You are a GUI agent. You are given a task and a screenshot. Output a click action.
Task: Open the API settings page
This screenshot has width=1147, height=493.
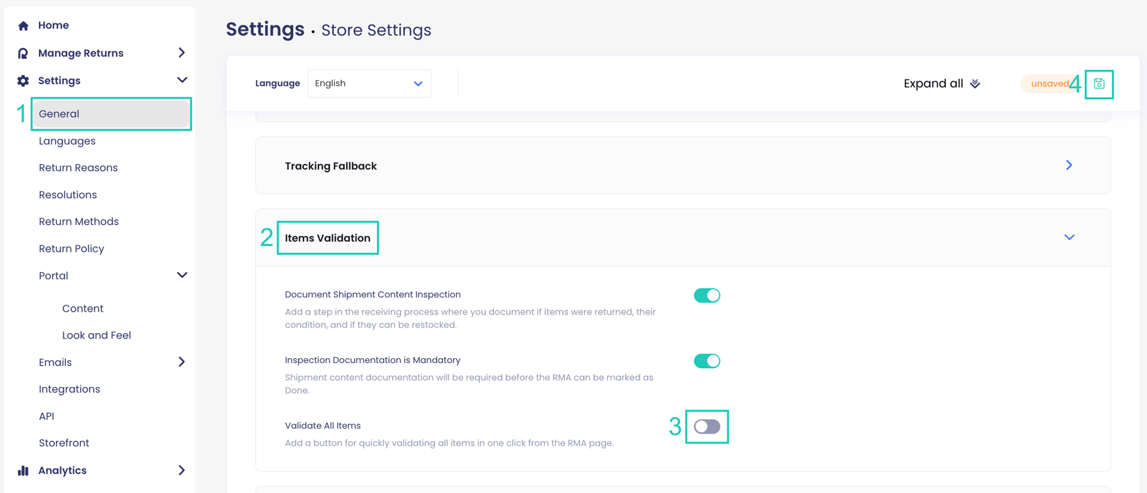[x=47, y=416]
